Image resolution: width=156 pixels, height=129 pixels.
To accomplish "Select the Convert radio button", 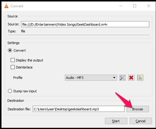I will pyautogui.click(x=10, y=50).
